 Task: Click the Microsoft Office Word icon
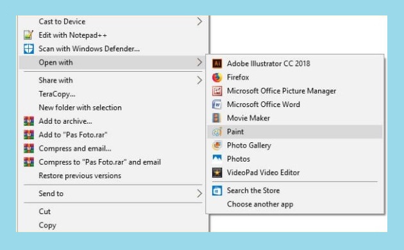(x=217, y=104)
